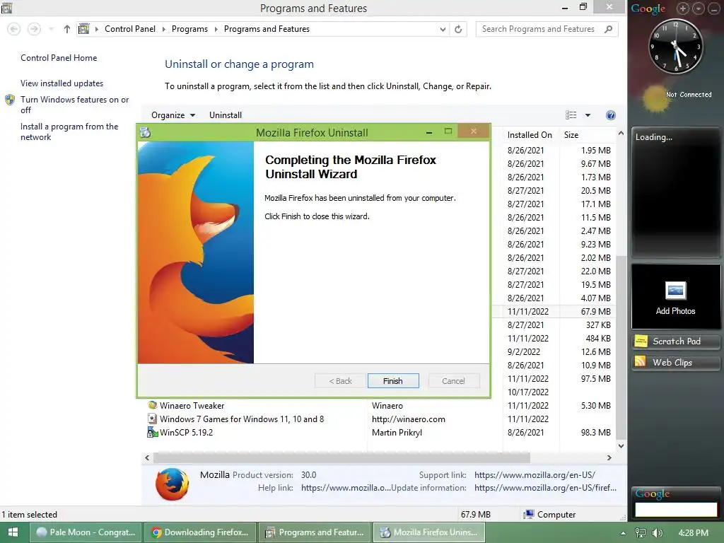The width and height of the screenshot is (724, 543).
Task: Click the shield icon beside Windows features
Action: pyautogui.click(x=10, y=100)
